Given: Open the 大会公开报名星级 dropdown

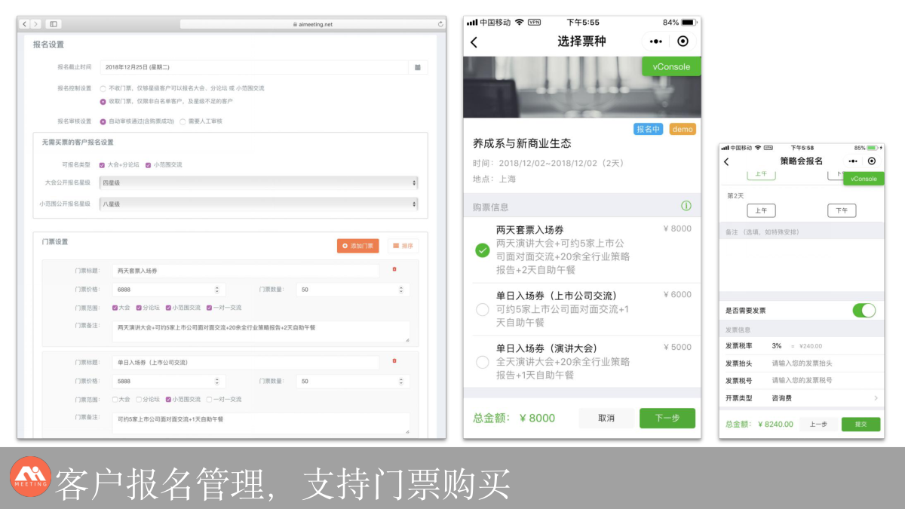Looking at the screenshot, I should (258, 182).
